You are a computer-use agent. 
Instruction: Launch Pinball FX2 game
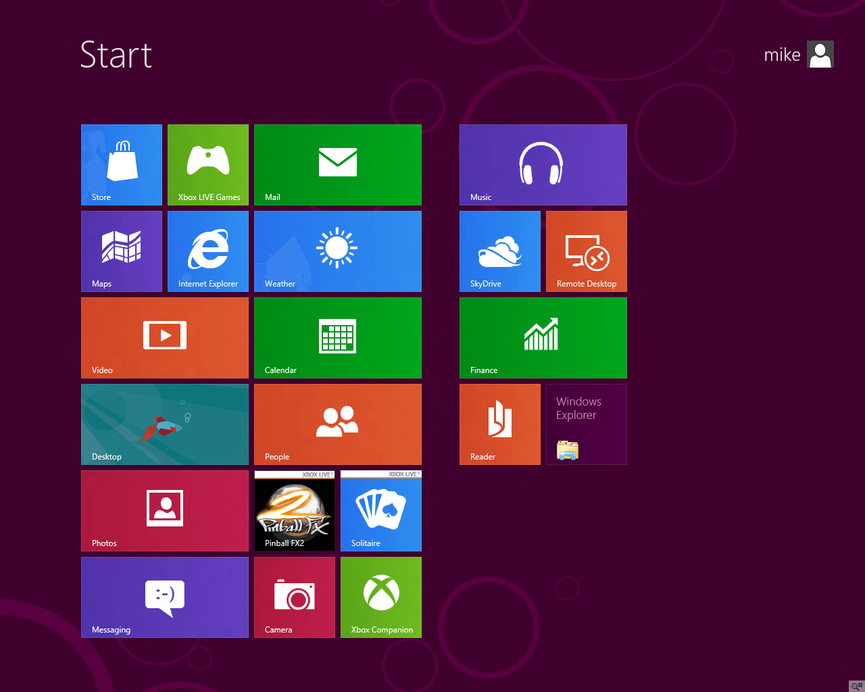(x=295, y=510)
